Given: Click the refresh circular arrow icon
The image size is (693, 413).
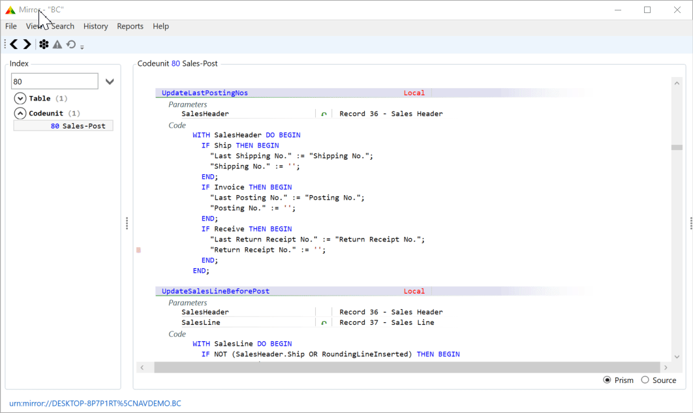Looking at the screenshot, I should pos(70,44).
